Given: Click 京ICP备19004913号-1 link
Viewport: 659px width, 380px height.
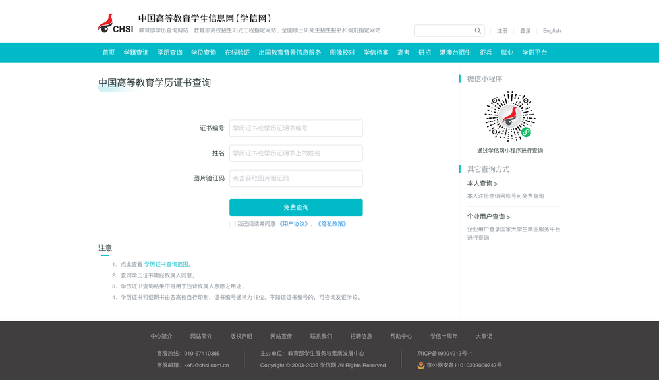Looking at the screenshot, I should click(x=444, y=354).
